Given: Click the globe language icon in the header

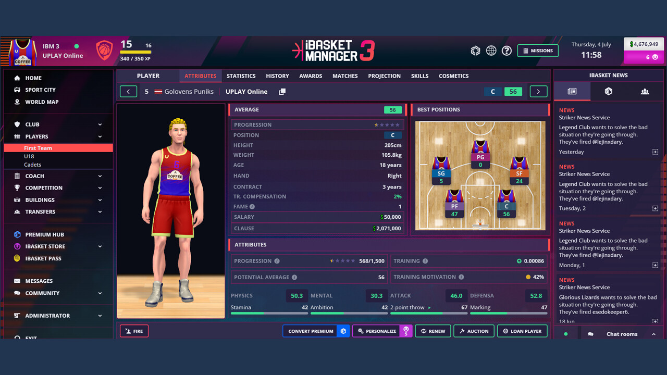Looking at the screenshot, I should click(x=491, y=51).
